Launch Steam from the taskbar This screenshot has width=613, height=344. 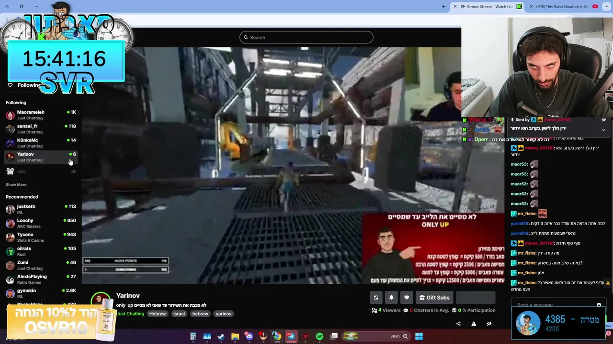pyautogui.click(x=221, y=336)
